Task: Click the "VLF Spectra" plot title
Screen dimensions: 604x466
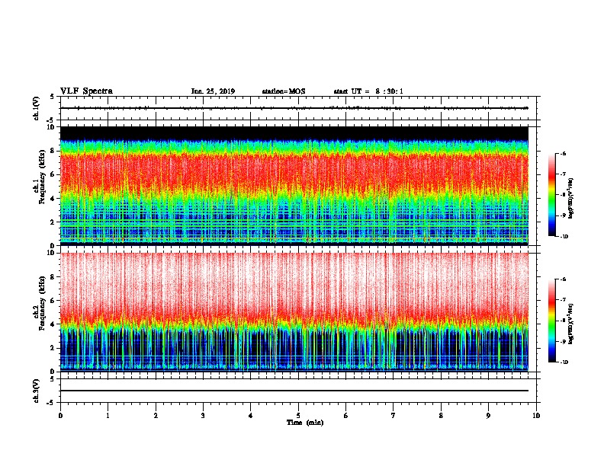Action: click(x=86, y=91)
